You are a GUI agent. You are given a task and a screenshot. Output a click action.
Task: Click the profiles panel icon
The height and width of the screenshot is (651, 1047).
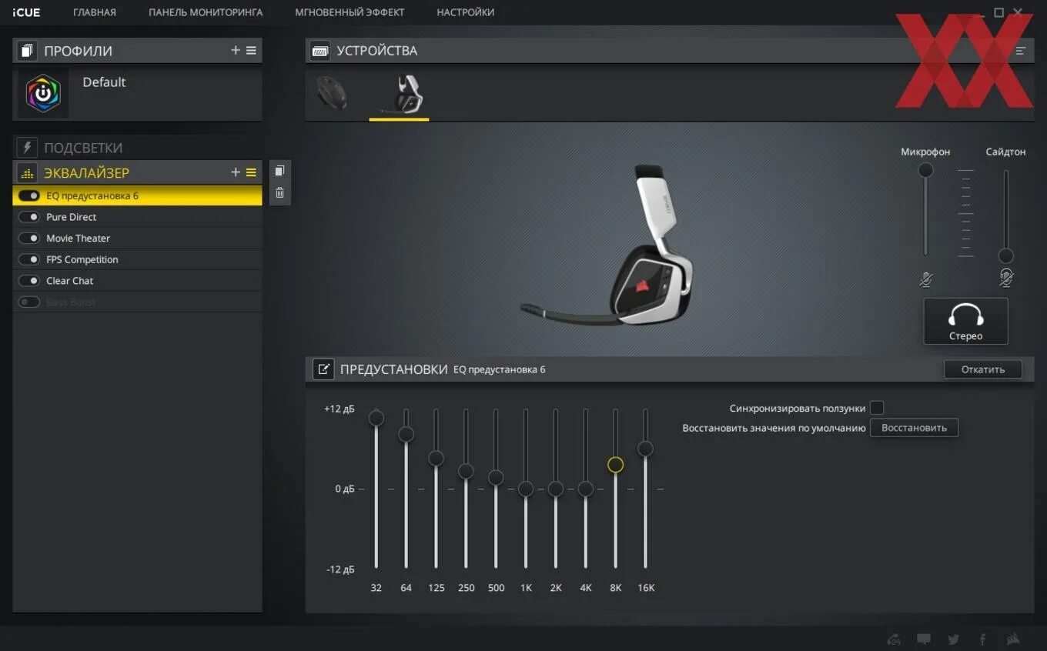tap(27, 51)
